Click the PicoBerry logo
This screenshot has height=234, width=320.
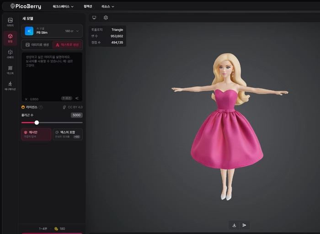tap(26, 6)
